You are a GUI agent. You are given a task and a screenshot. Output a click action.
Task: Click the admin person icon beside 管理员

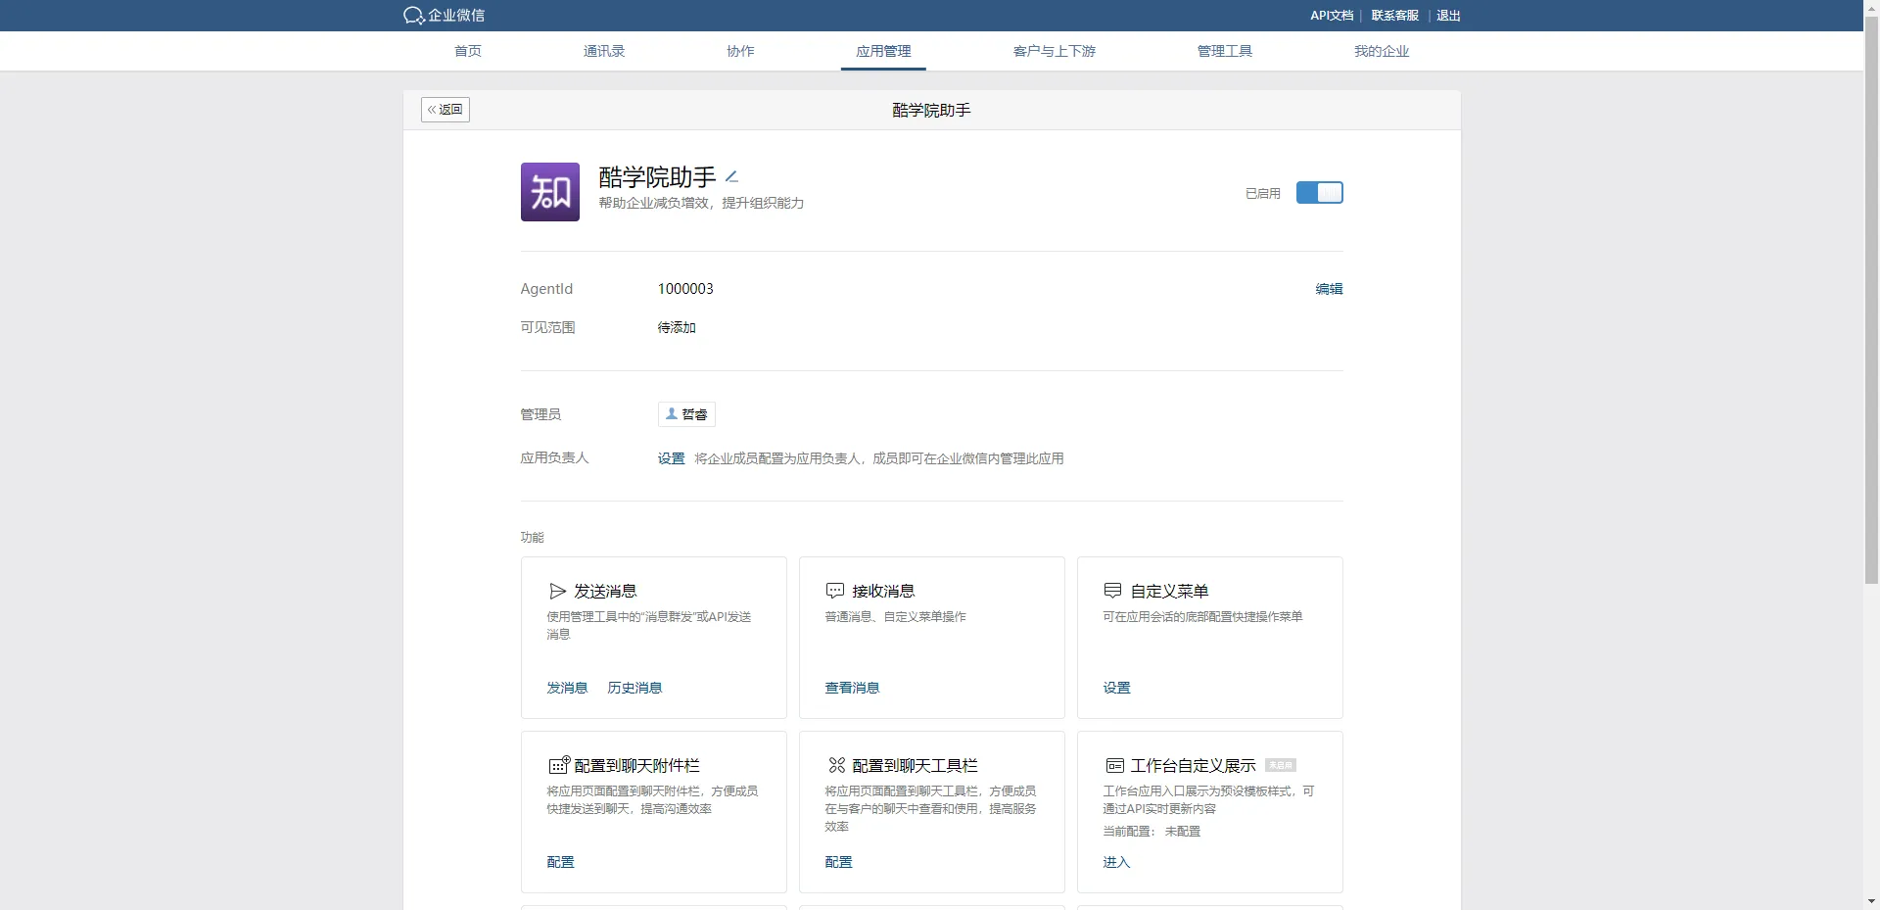click(672, 414)
